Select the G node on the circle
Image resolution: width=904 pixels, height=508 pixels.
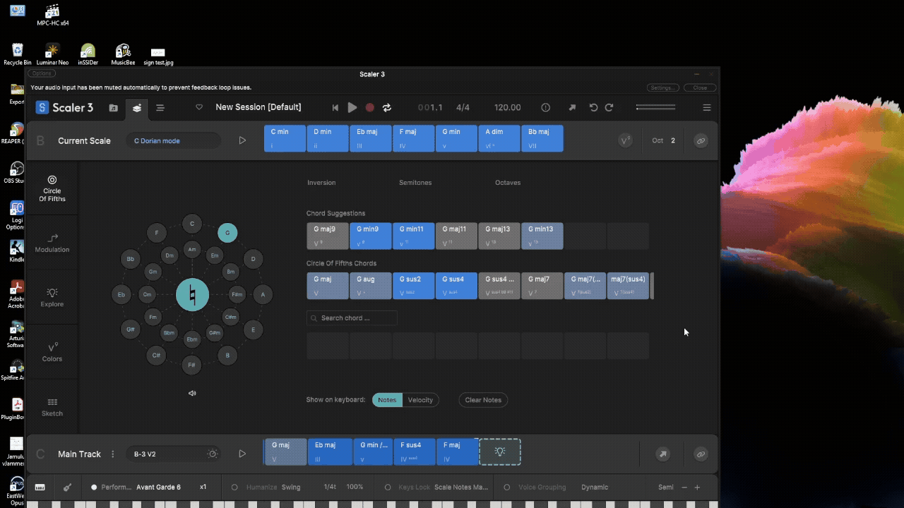pyautogui.click(x=227, y=232)
